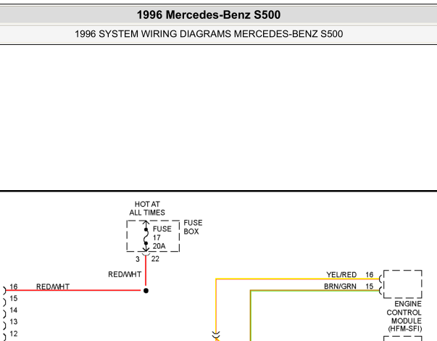
Task: Select the fuse symbol inside the fuse box
Action: (146, 236)
